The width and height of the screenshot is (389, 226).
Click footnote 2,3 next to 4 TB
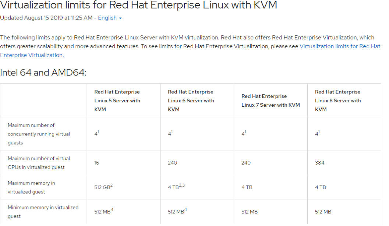point(182,185)
